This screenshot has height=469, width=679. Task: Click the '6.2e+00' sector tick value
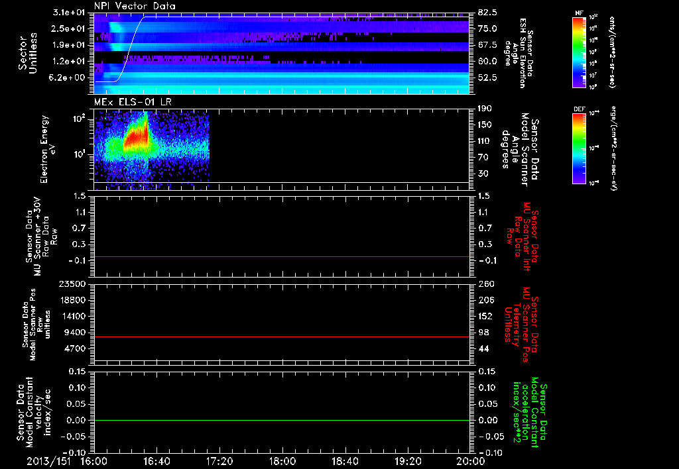68,78
